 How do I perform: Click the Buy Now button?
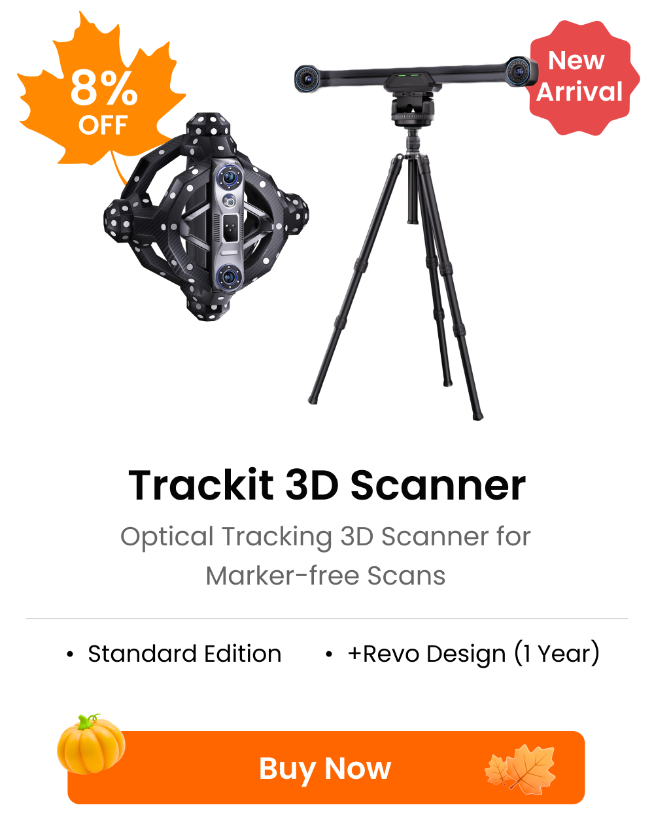(326, 768)
